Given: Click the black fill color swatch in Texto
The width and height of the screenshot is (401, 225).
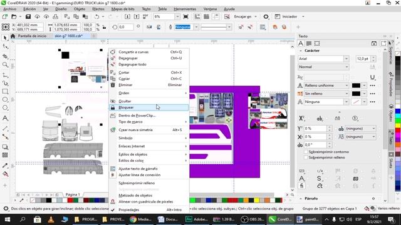Looking at the screenshot, I should [x=356, y=86].
